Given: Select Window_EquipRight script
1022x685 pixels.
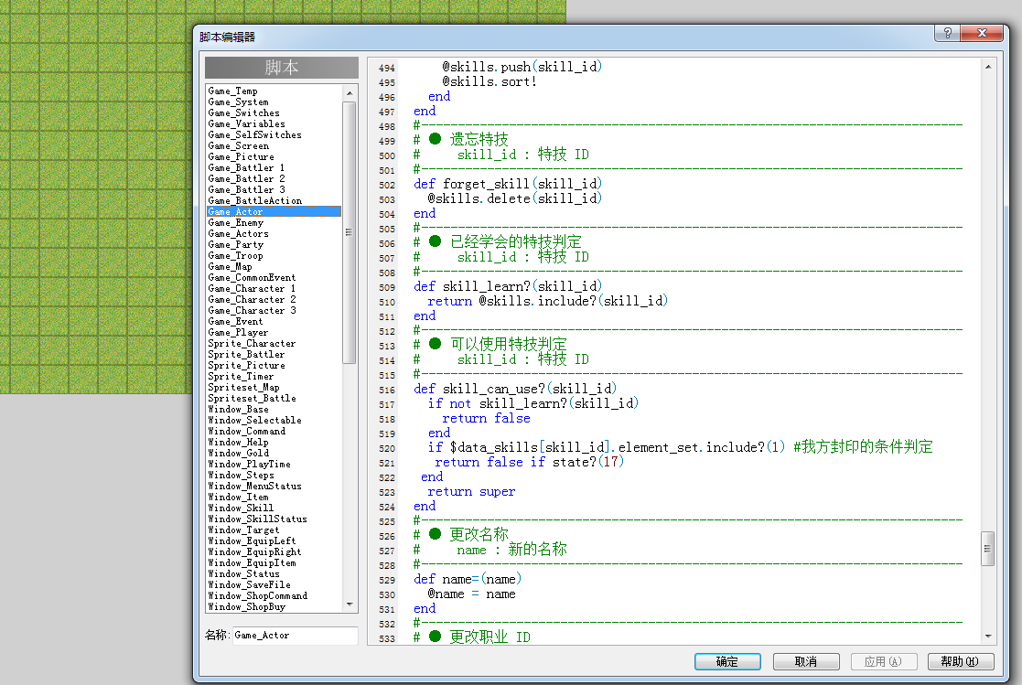Looking at the screenshot, I should click(x=274, y=552).
